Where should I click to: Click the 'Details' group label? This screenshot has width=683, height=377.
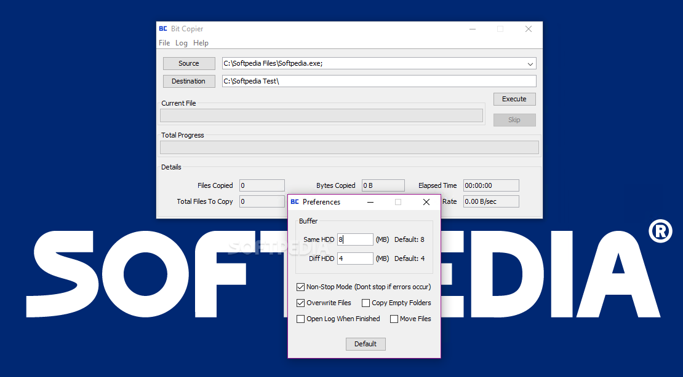[171, 168]
